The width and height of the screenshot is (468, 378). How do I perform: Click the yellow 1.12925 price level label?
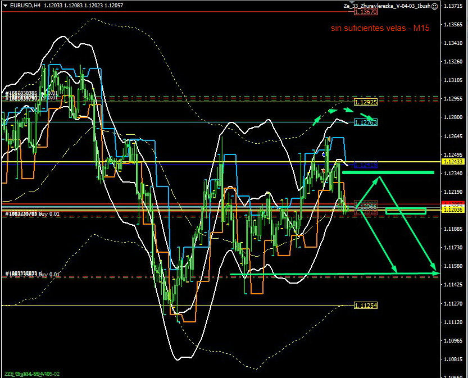click(366, 102)
